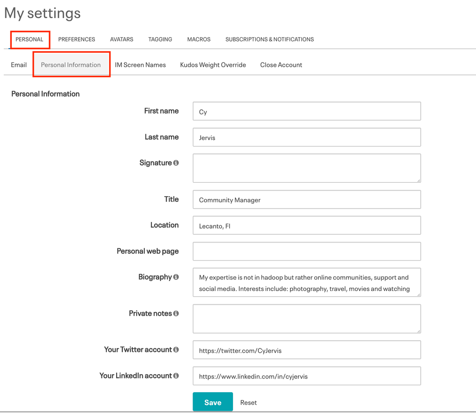Click the Biography info icon
This screenshot has width=476, height=419.
click(176, 277)
